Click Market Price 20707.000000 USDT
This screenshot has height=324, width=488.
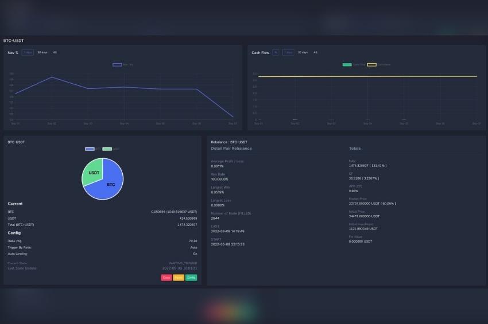pos(372,204)
